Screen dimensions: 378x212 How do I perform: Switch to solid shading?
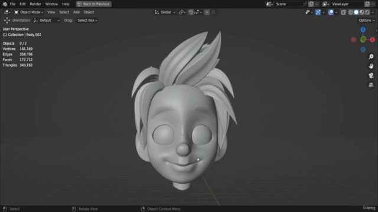pos(356,12)
